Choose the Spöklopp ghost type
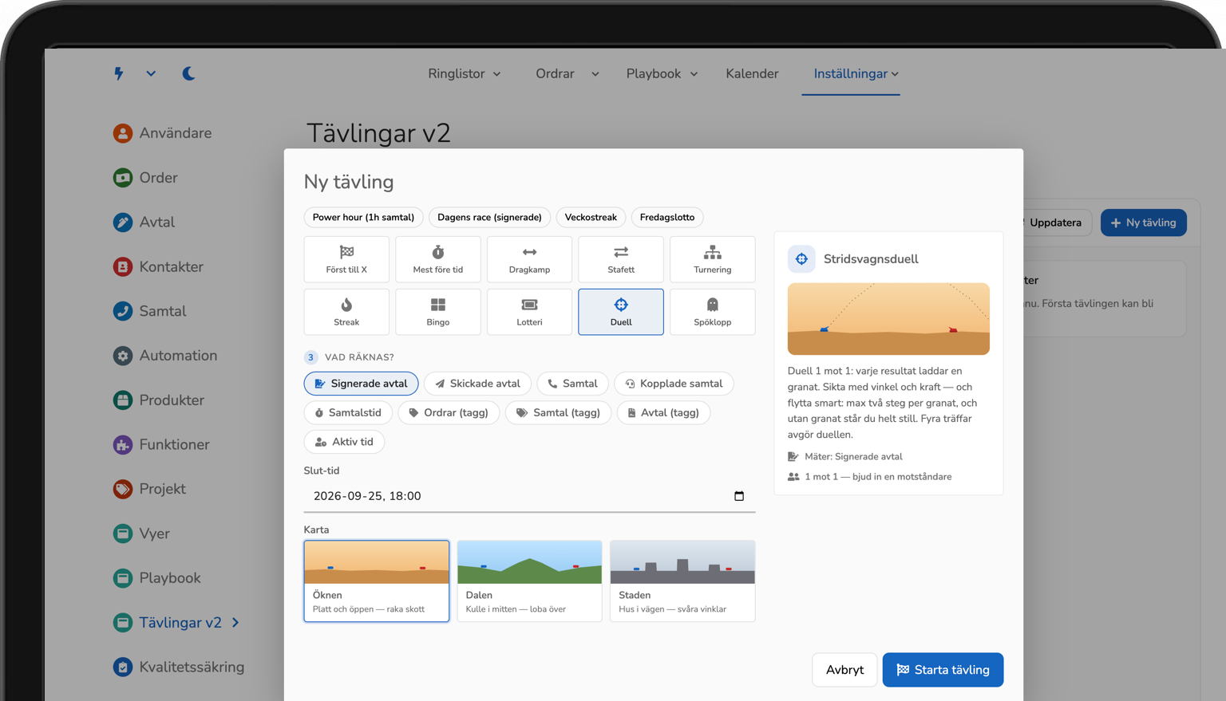Screen dimensions: 1226x701 click(x=713, y=312)
